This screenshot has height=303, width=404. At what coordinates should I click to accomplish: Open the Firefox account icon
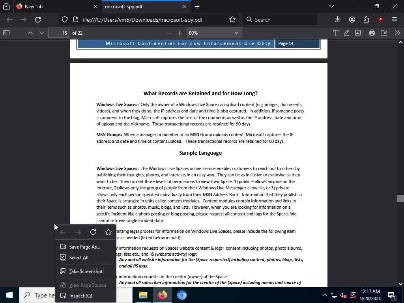point(352,20)
